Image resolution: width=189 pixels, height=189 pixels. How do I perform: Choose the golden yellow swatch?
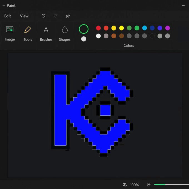[114, 28]
